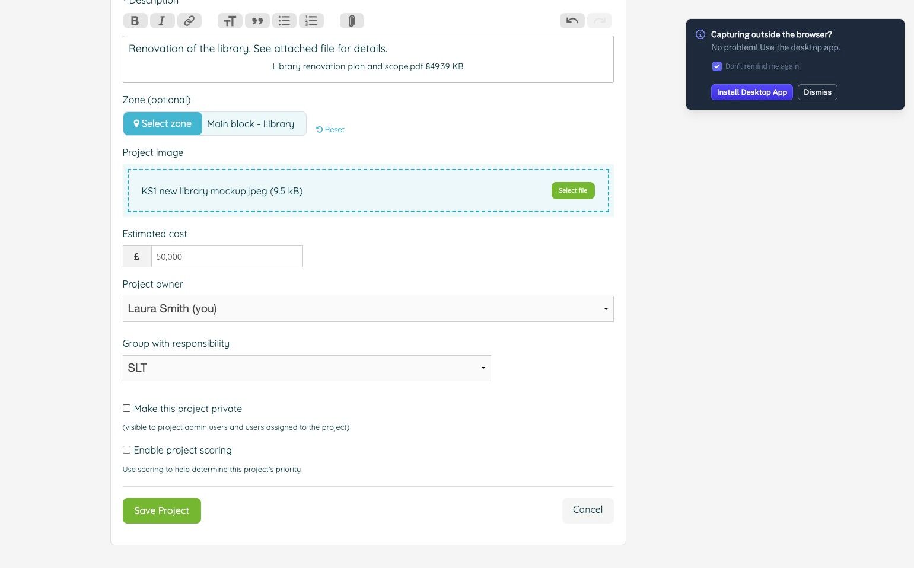Check Make this project private
This screenshot has height=568, width=914.
click(x=126, y=409)
